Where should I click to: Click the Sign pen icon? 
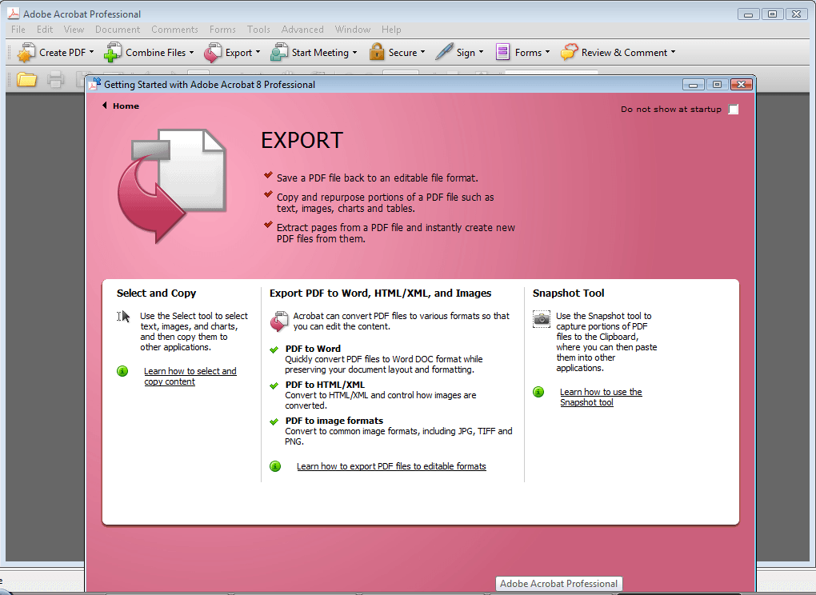click(x=444, y=52)
